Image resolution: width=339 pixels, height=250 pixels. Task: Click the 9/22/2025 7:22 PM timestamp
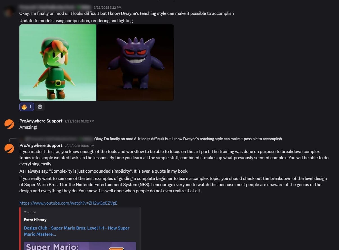(x=108, y=7)
